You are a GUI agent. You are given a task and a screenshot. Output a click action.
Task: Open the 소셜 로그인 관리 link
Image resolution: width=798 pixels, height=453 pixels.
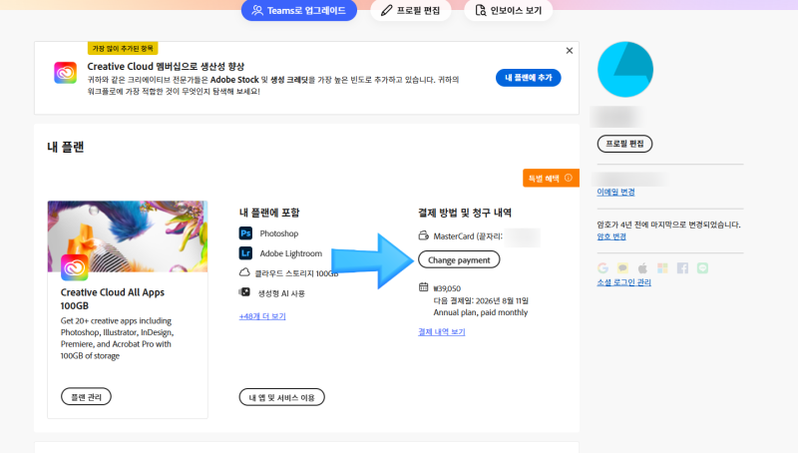[x=623, y=282]
